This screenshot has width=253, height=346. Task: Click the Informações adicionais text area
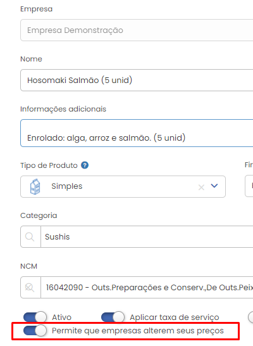137,133
